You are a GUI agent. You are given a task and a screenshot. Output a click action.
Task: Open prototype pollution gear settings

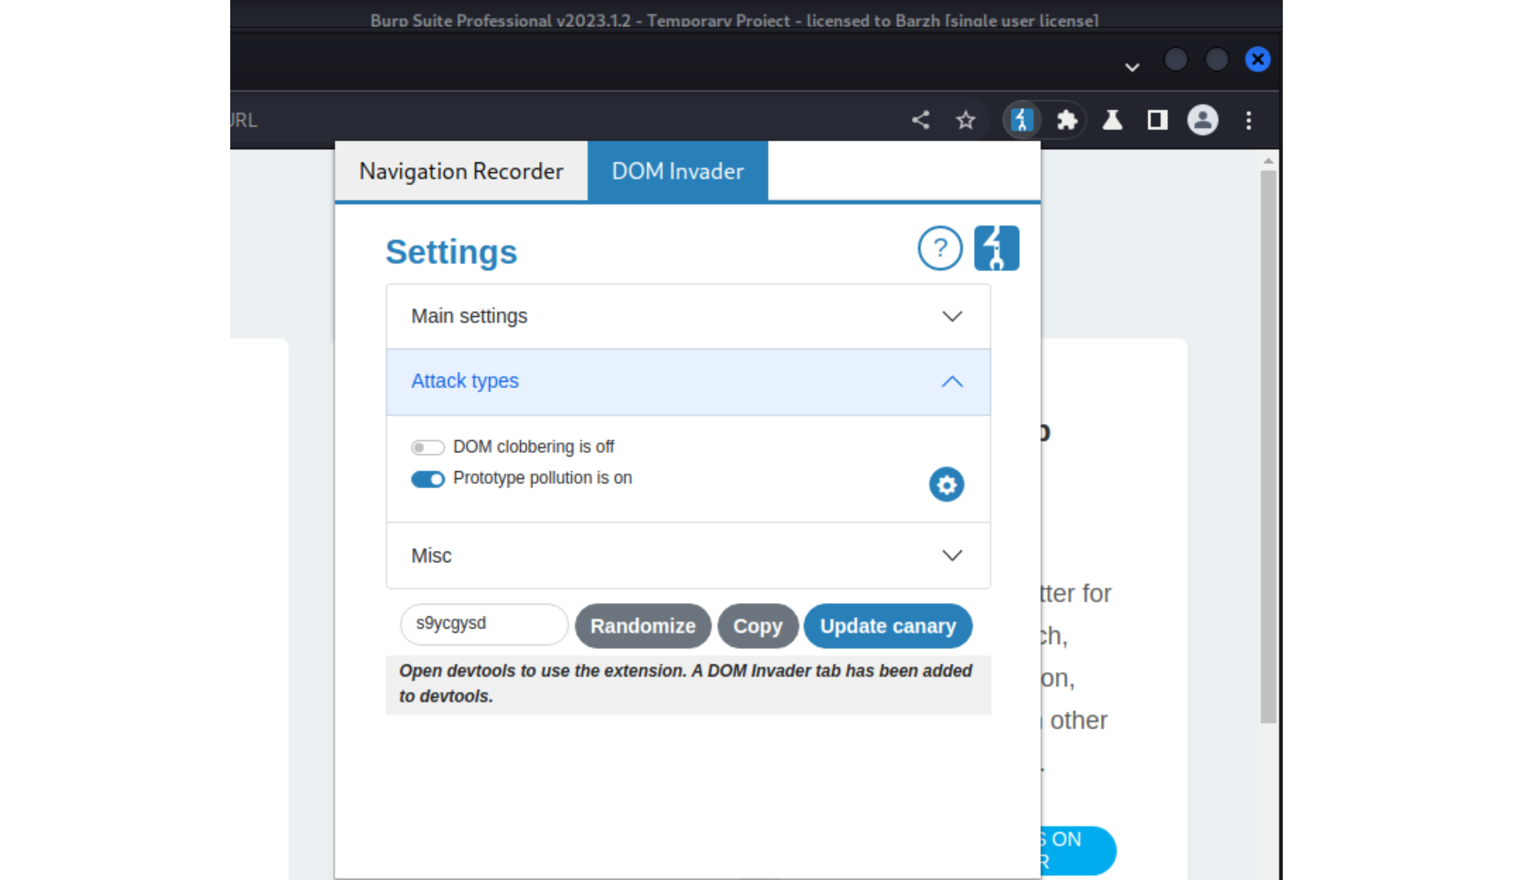click(947, 484)
